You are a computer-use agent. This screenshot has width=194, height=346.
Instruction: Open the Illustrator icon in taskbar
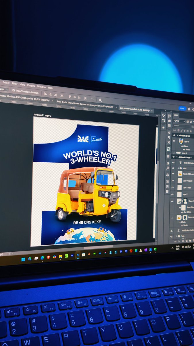89,254
